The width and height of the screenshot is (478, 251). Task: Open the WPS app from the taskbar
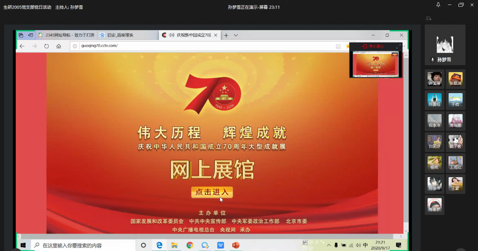(221, 245)
